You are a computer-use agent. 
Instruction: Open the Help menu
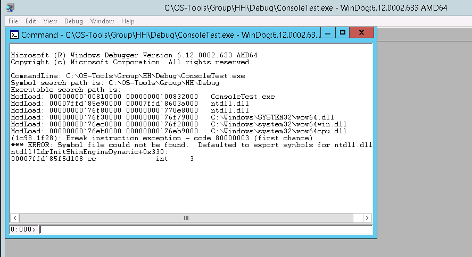tap(128, 21)
